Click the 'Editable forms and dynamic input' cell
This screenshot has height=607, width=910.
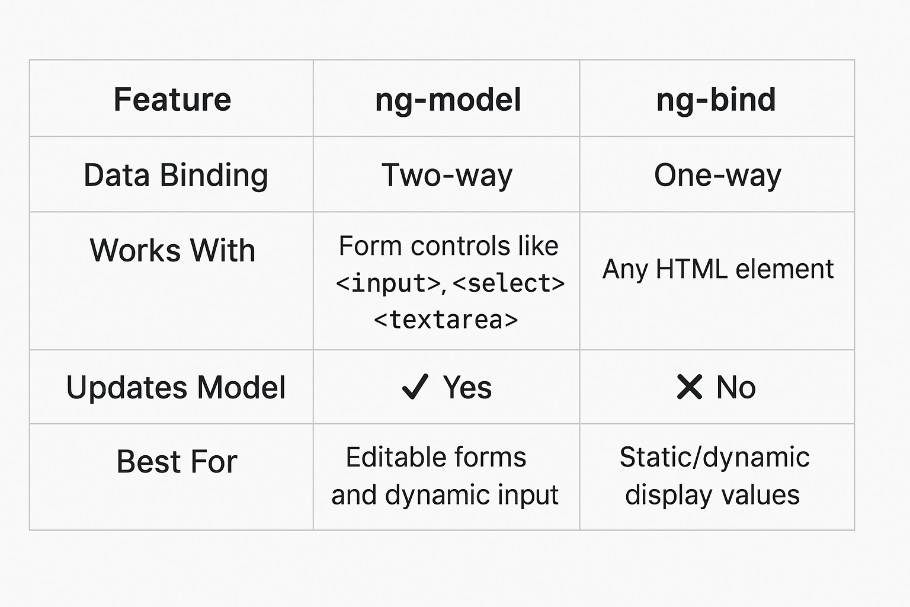(444, 476)
